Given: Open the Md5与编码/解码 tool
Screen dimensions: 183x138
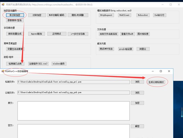Looking at the screenshot, I should point(57,15).
